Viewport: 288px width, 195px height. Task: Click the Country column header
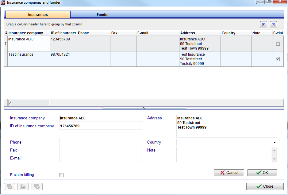point(236,33)
